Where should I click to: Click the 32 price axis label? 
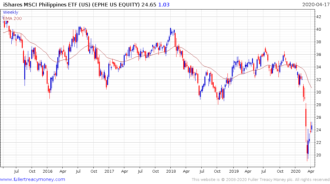318,80
